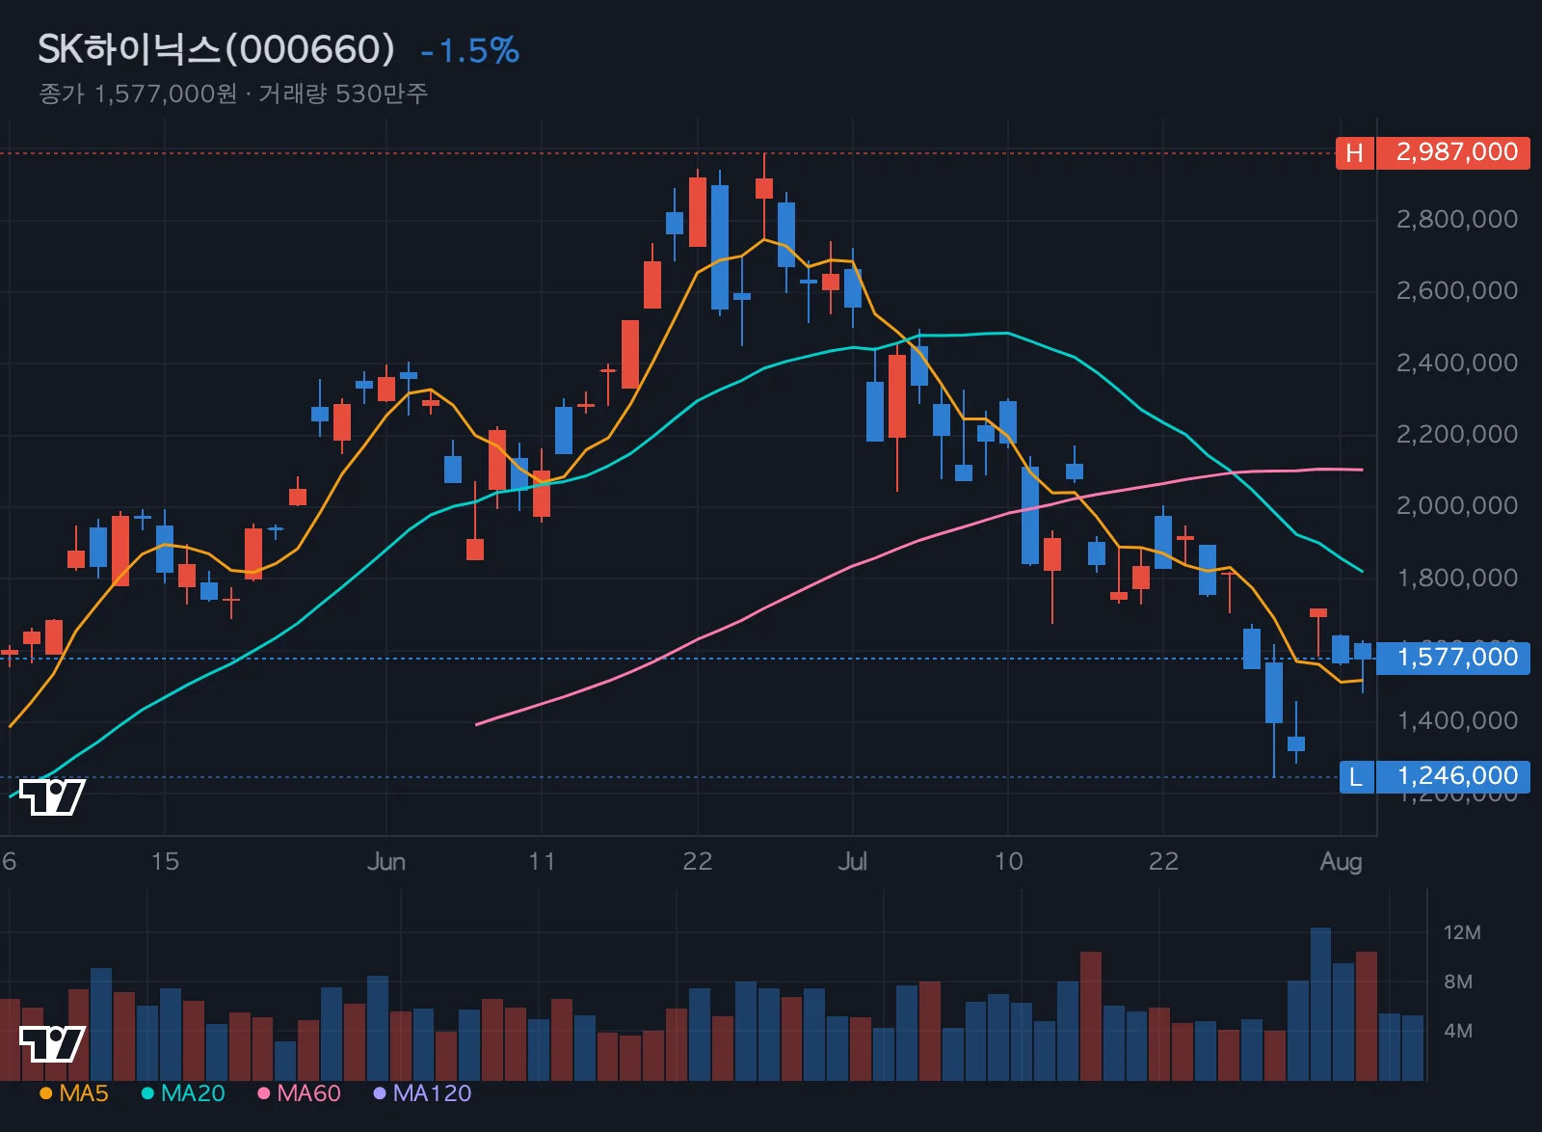Click the SK하이닉스(000660) chart title
Screen dimensions: 1542x1132
[216, 49]
